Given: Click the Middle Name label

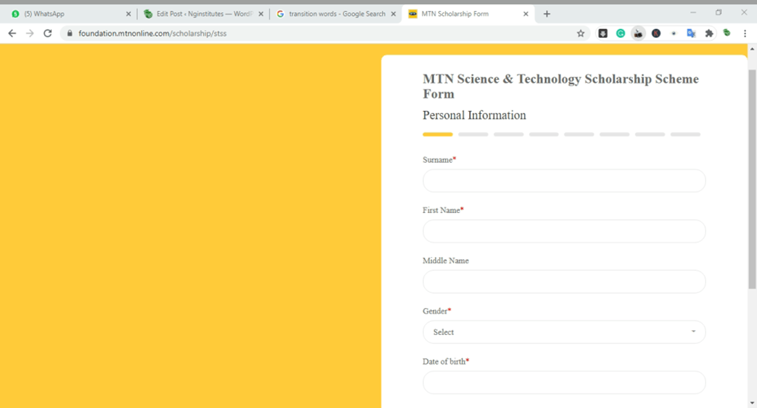Looking at the screenshot, I should click(446, 260).
